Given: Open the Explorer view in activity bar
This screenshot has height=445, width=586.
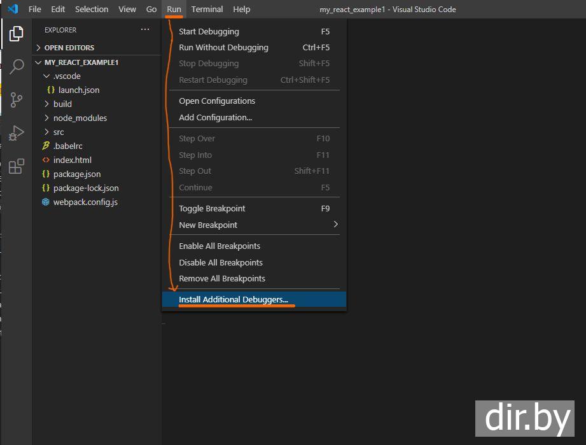Looking at the screenshot, I should coord(16,34).
